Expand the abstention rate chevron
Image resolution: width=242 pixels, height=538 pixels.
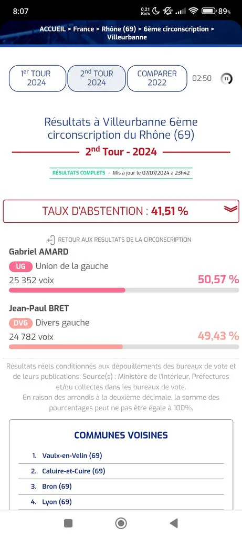230,209
